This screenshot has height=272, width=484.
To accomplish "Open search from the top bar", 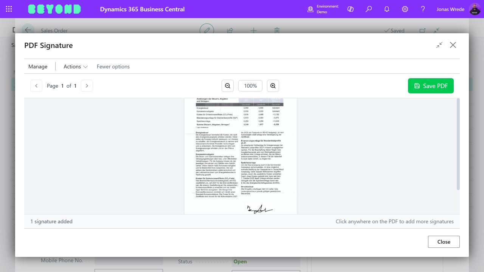I will coord(369,9).
